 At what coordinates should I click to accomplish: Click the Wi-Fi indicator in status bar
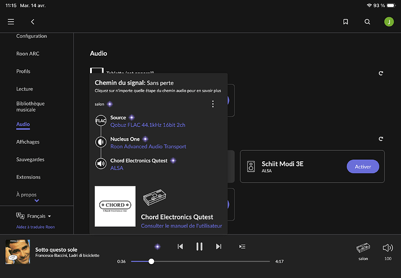point(369,5)
